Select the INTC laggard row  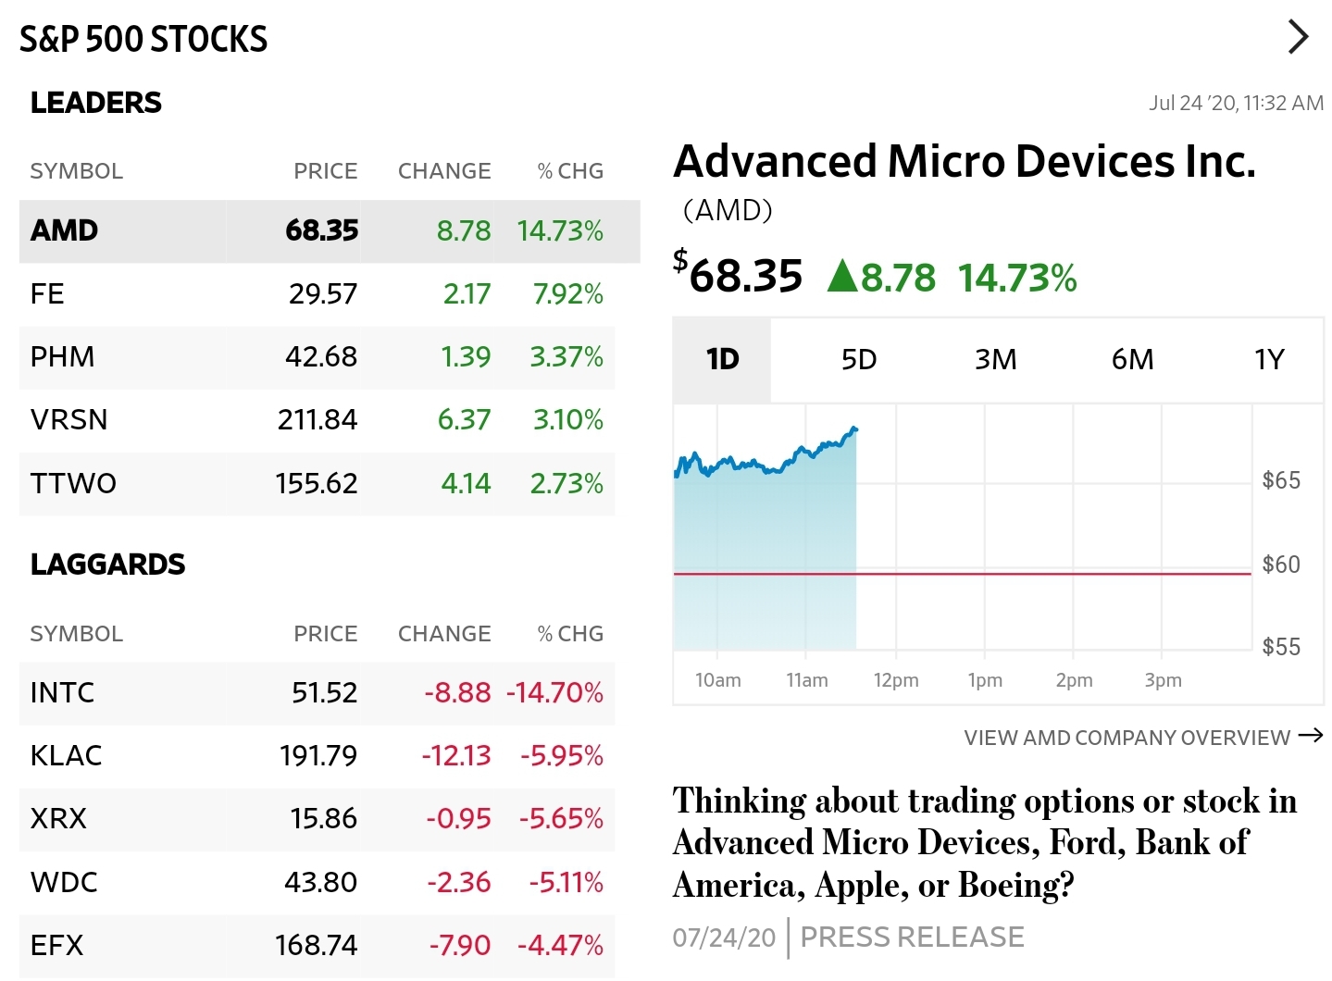pyautogui.click(x=317, y=693)
